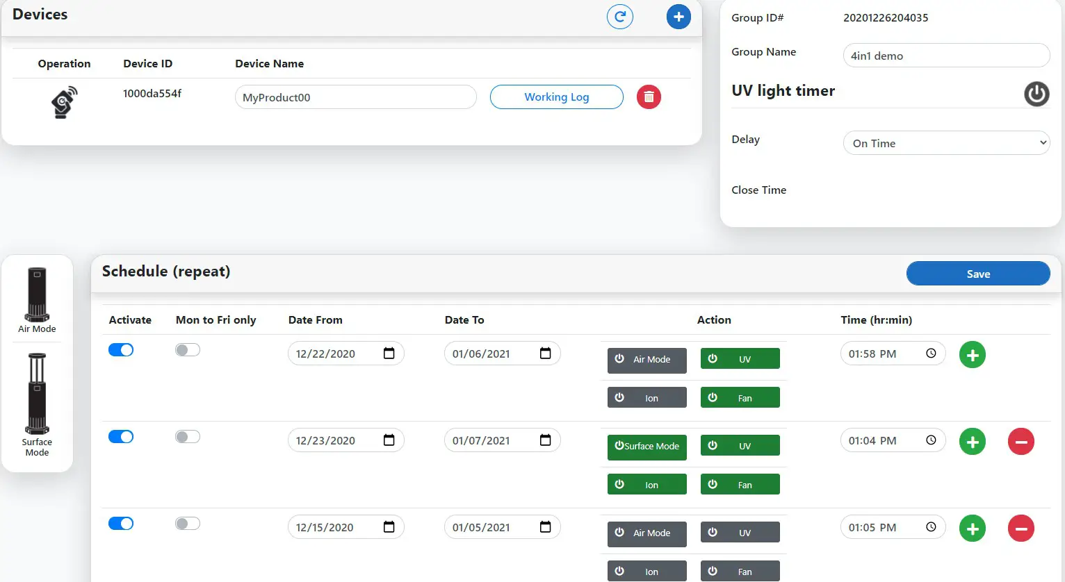Enable Mon to Fri only for 12/22/2020 schedule
Image resolution: width=1065 pixels, height=582 pixels.
pyautogui.click(x=188, y=350)
